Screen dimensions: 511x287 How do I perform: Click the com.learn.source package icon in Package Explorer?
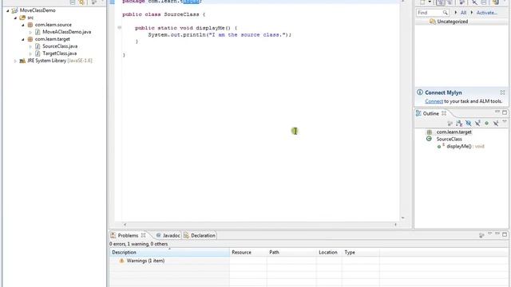click(30, 25)
